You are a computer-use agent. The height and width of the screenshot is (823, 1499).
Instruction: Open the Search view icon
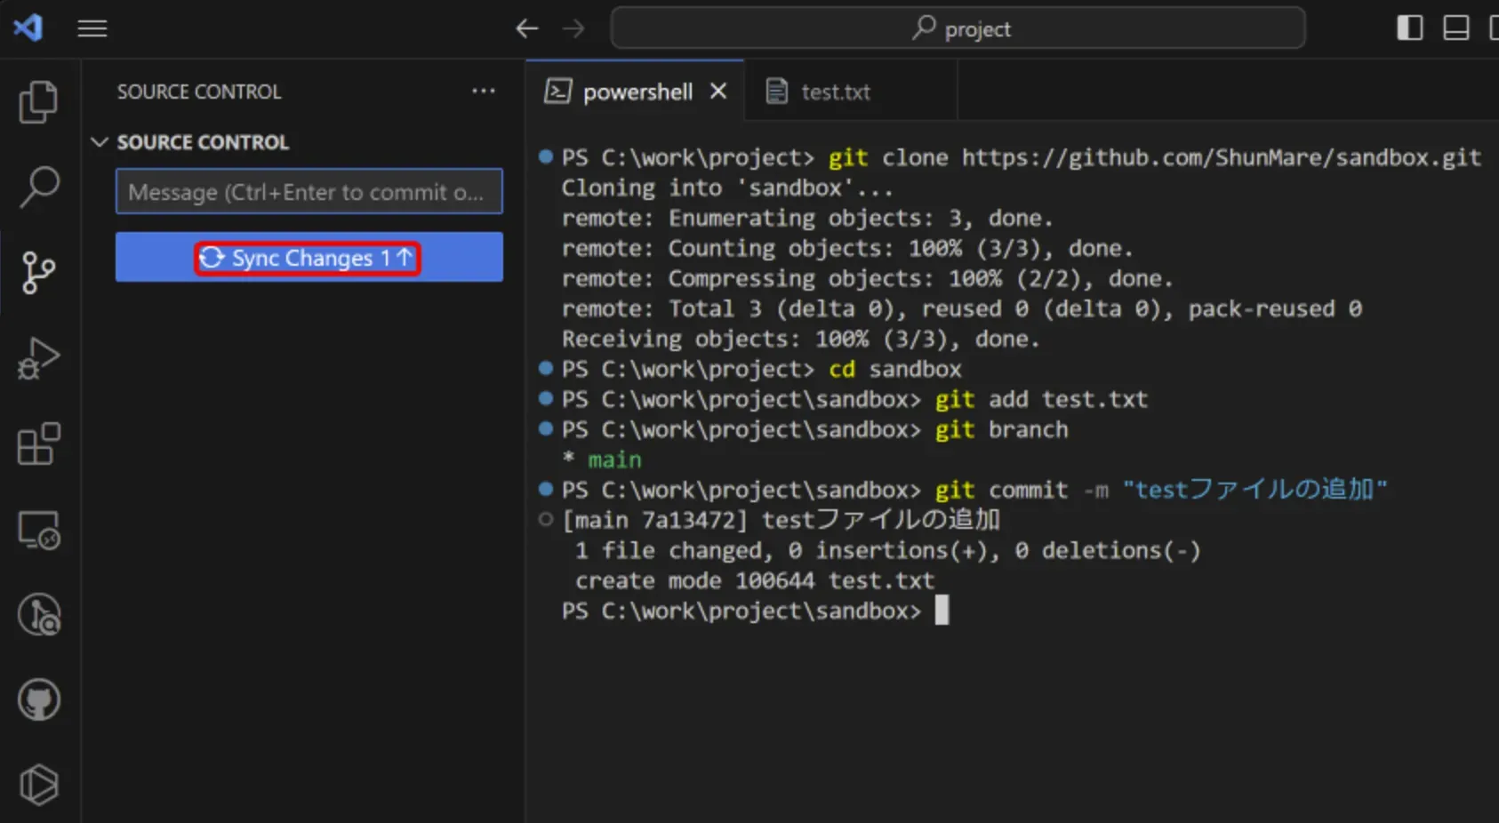click(x=38, y=187)
